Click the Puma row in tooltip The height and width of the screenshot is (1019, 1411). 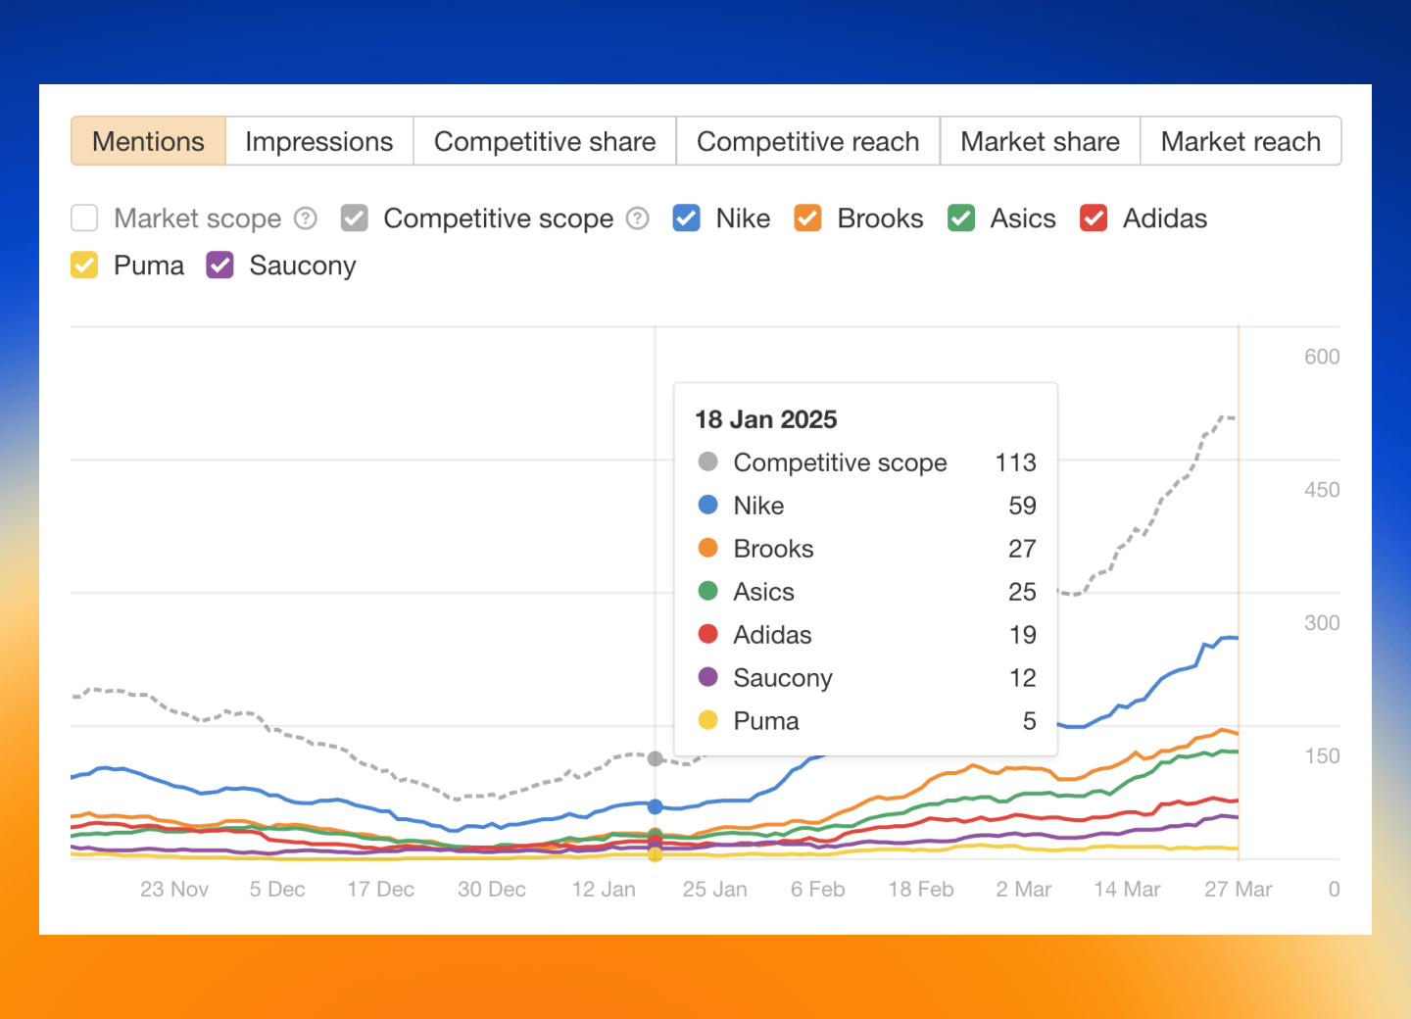pyautogui.click(x=866, y=721)
